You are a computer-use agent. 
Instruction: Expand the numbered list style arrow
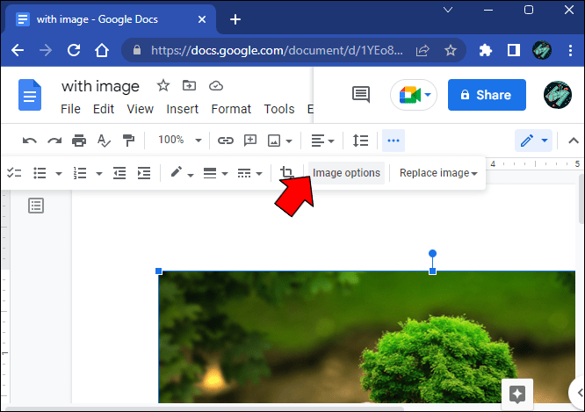click(99, 174)
